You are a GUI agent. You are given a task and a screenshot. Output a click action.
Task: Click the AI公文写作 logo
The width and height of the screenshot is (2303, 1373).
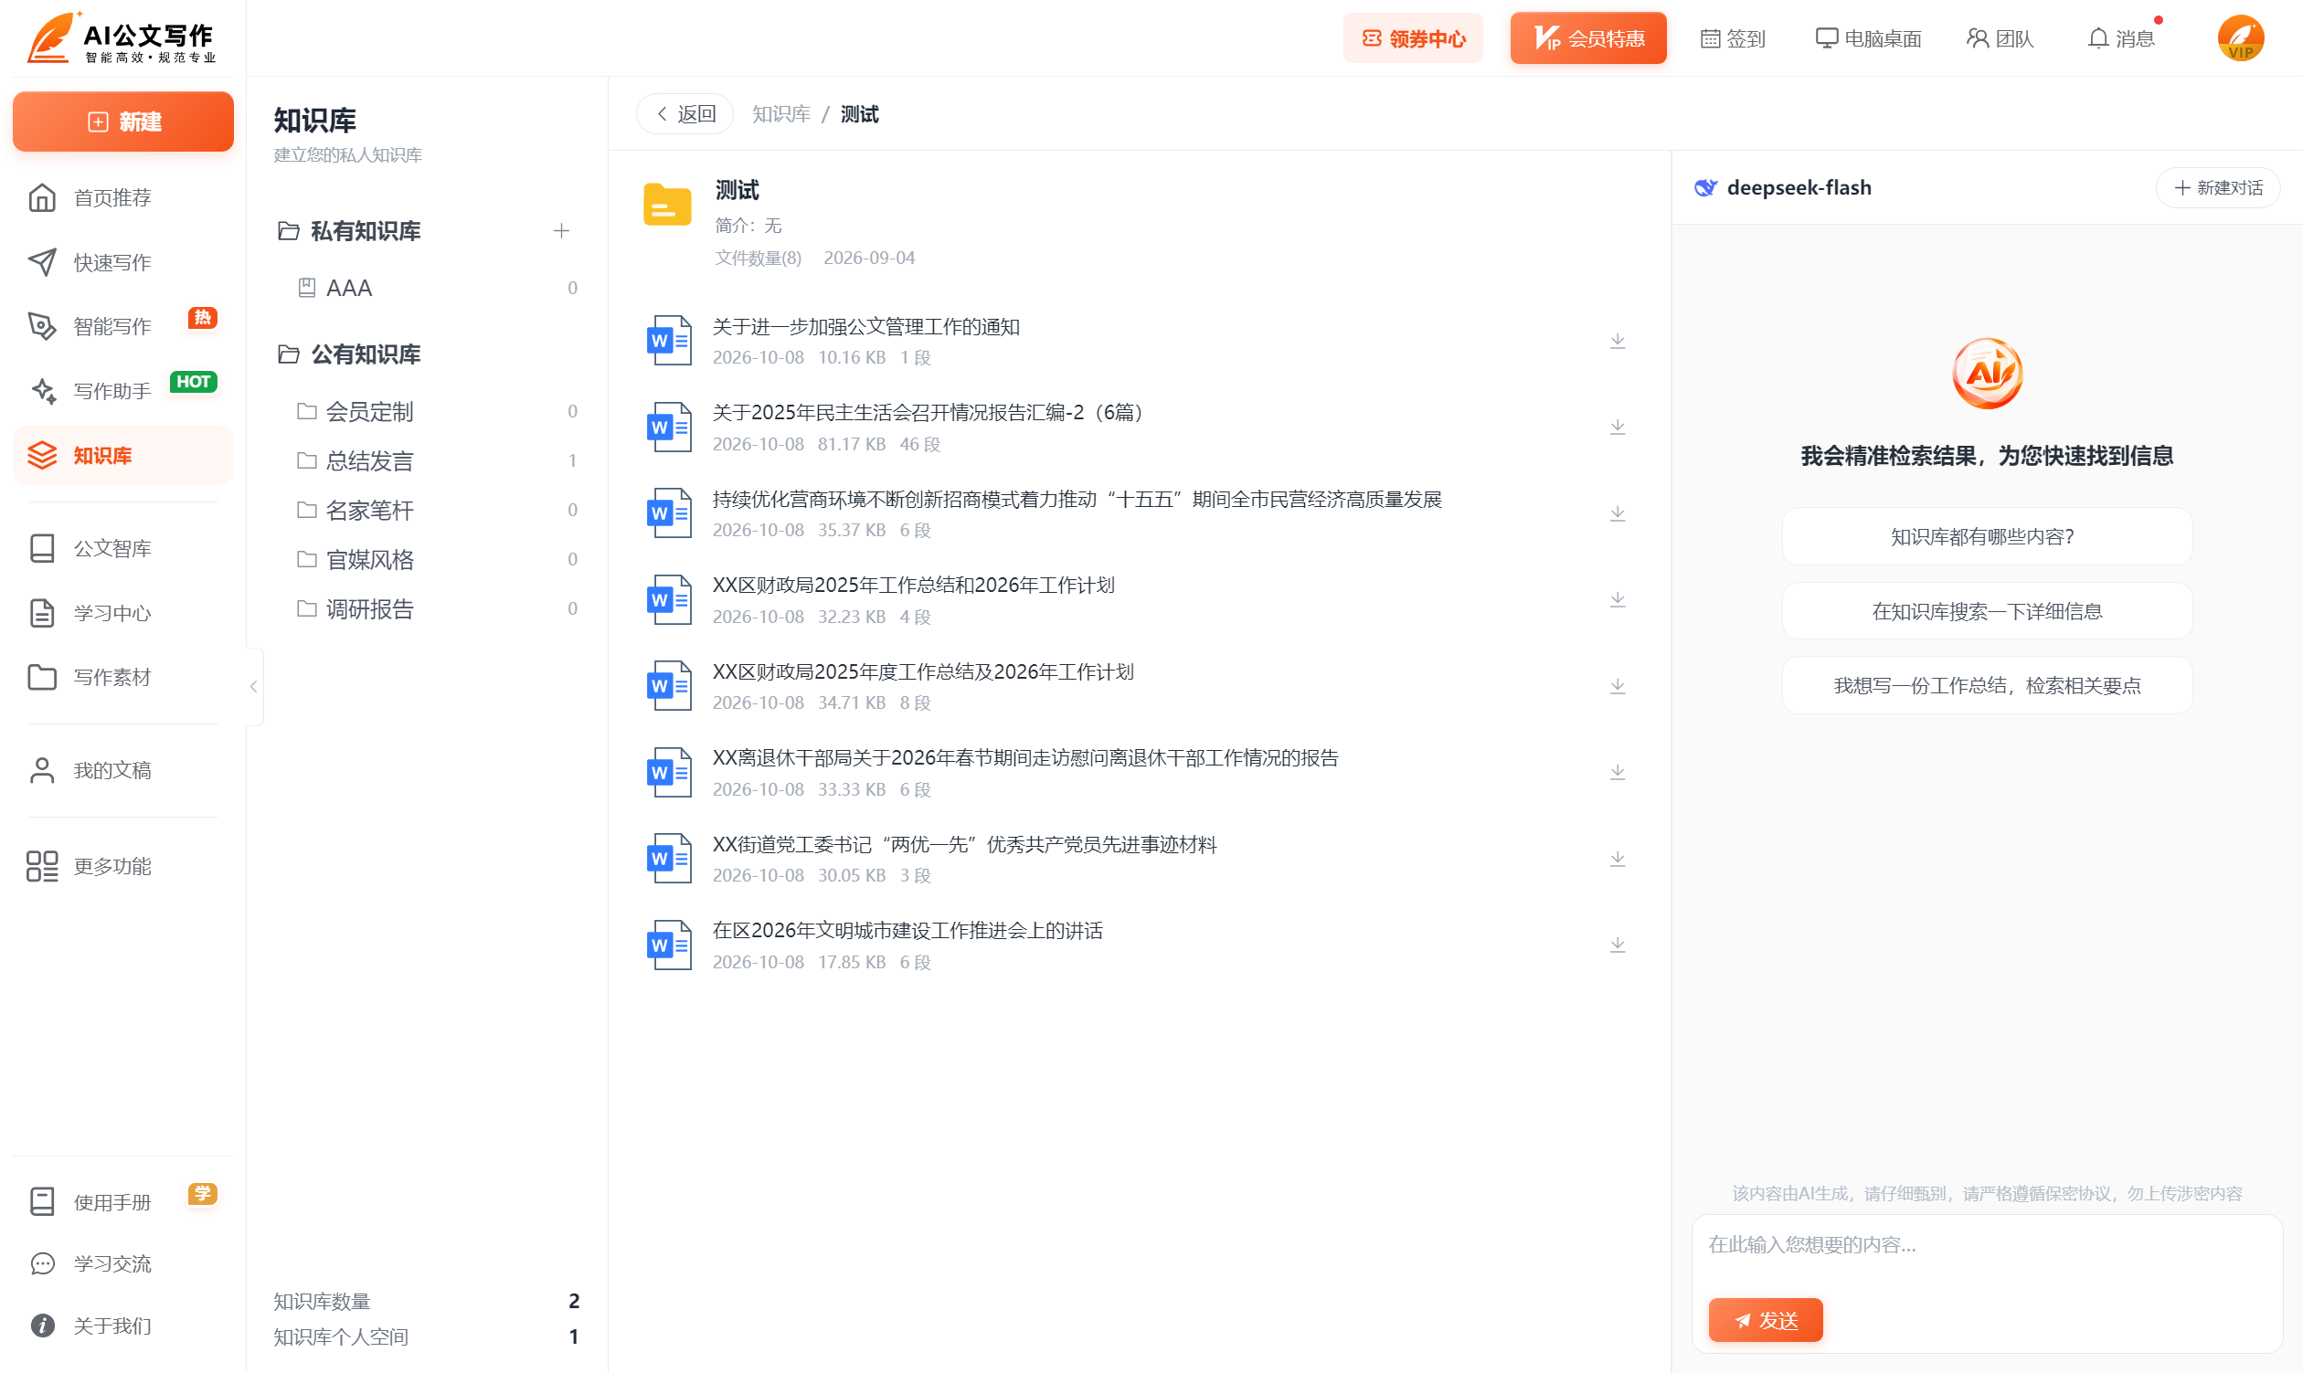click(x=121, y=38)
